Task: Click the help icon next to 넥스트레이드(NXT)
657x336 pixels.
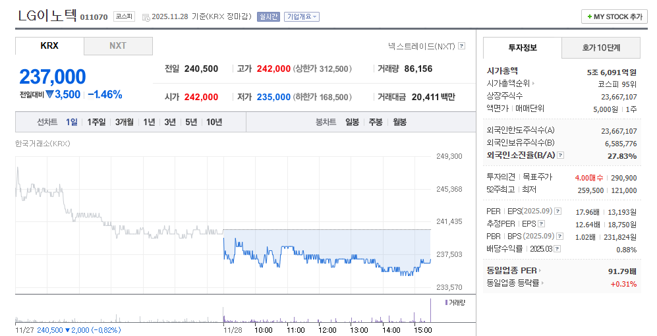Action: 461,46
